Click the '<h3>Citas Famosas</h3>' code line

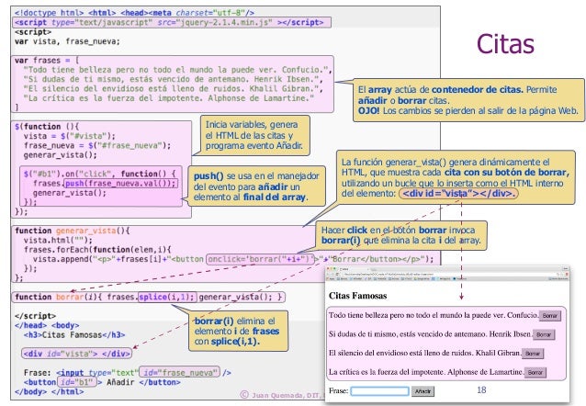coord(74,334)
